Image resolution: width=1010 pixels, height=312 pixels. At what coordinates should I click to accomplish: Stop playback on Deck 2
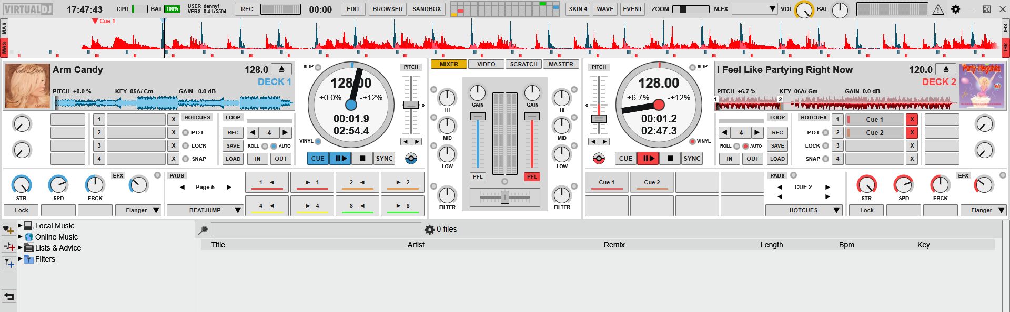(x=670, y=158)
